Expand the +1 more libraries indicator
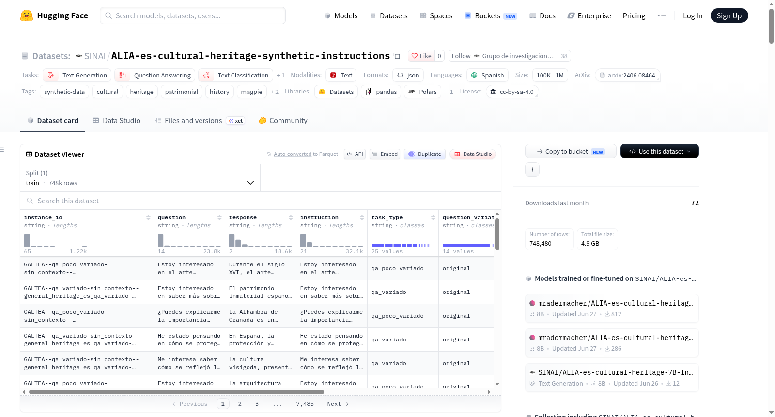 [x=449, y=92]
